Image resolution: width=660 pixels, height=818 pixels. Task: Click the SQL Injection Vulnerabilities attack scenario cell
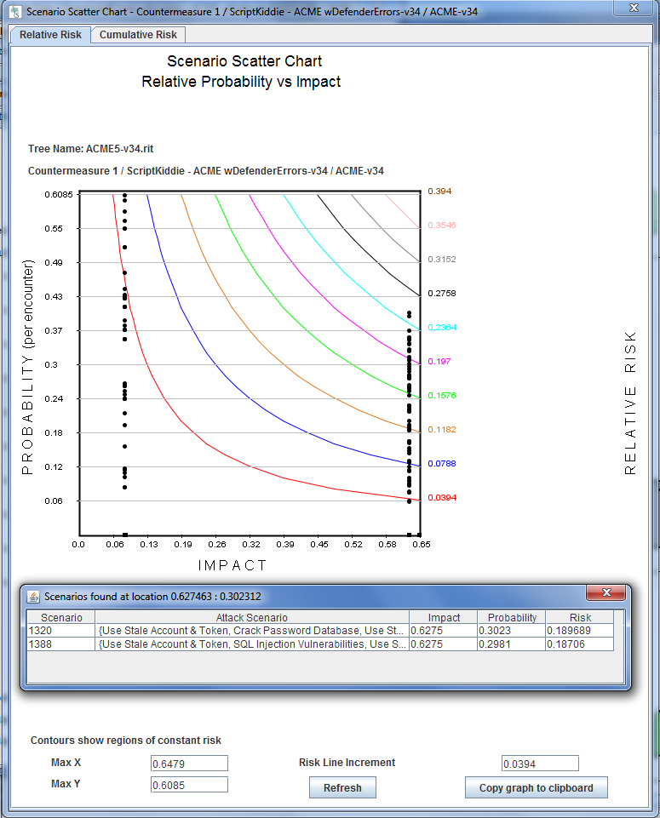click(252, 644)
